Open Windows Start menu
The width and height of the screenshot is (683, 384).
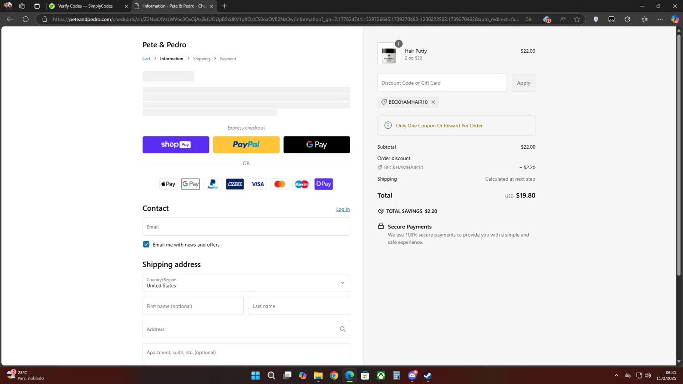[255, 375]
